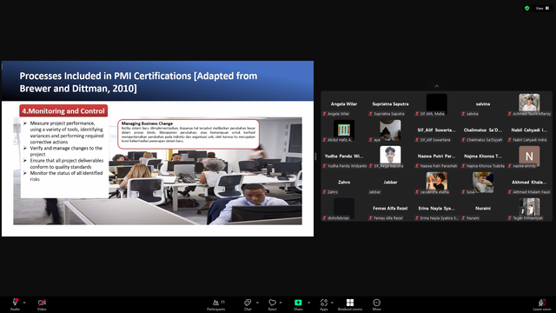Screen dimensions: 556x313
Task: Open the audio options arrow beside Audio
Action: tap(24, 303)
